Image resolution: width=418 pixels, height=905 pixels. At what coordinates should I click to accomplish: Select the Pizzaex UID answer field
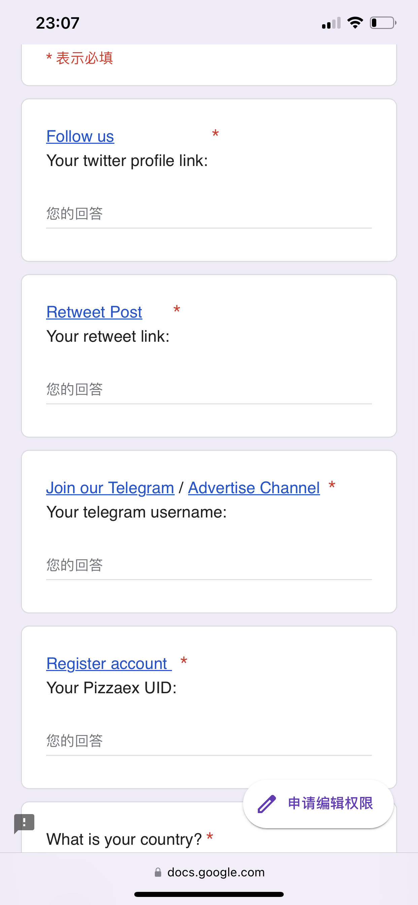(209, 741)
